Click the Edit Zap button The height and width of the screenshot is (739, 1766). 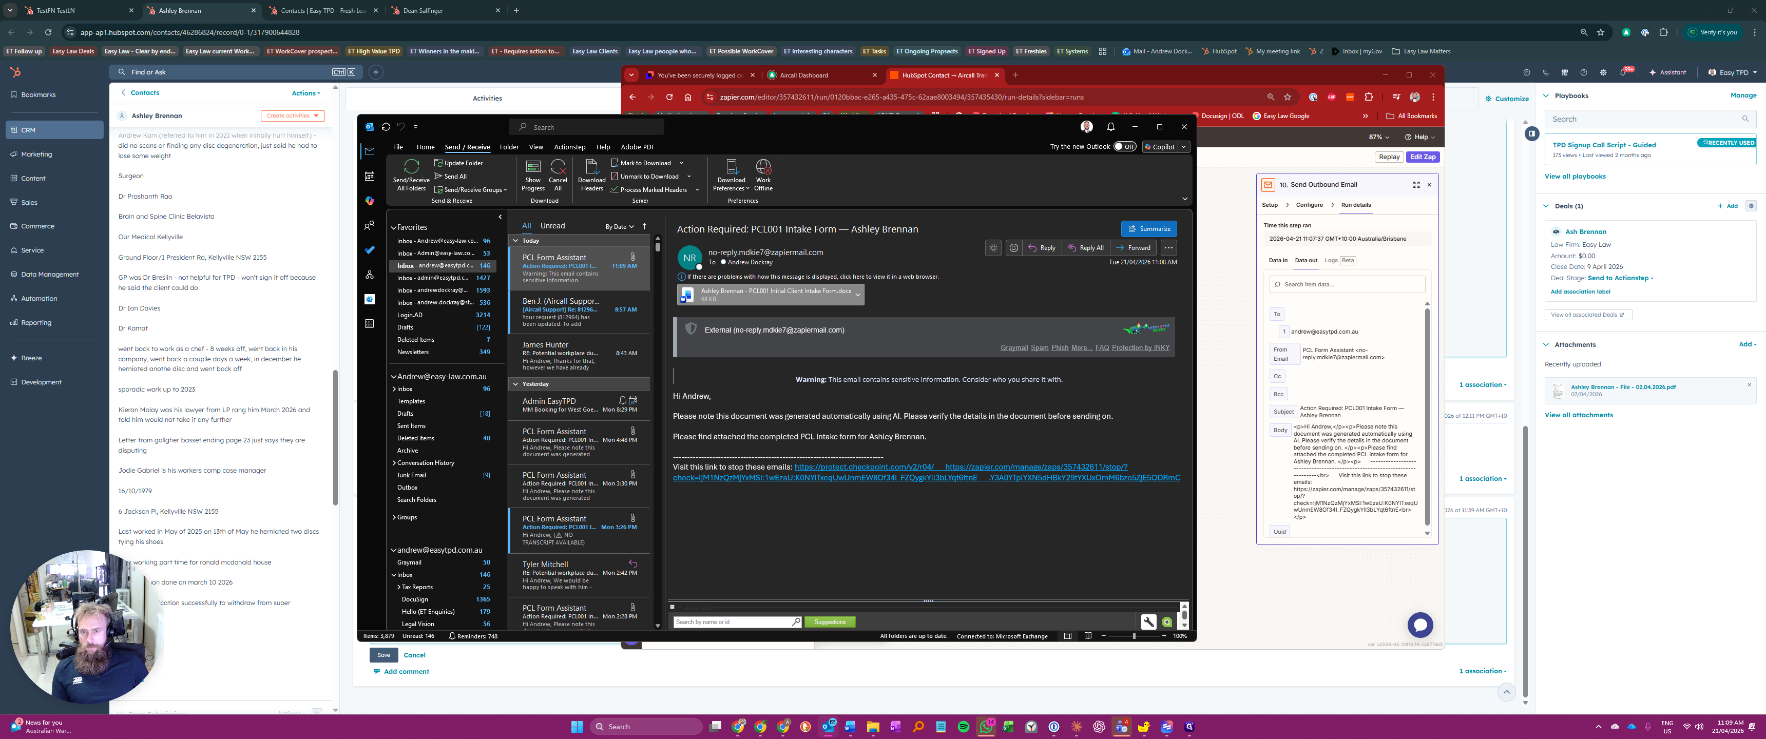tap(1423, 157)
